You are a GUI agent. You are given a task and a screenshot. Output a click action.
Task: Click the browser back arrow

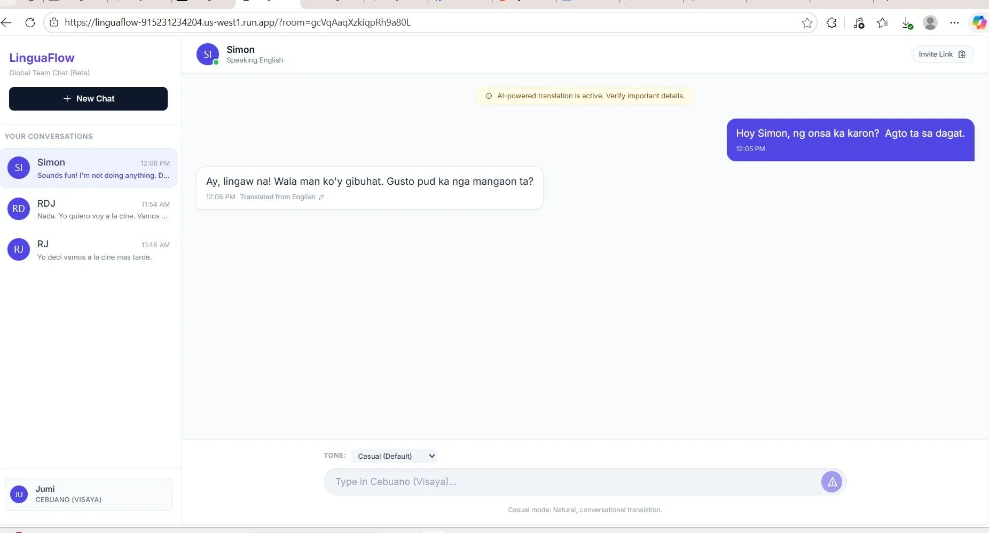tap(6, 22)
